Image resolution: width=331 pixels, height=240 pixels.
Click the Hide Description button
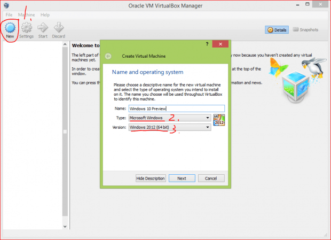point(151,179)
